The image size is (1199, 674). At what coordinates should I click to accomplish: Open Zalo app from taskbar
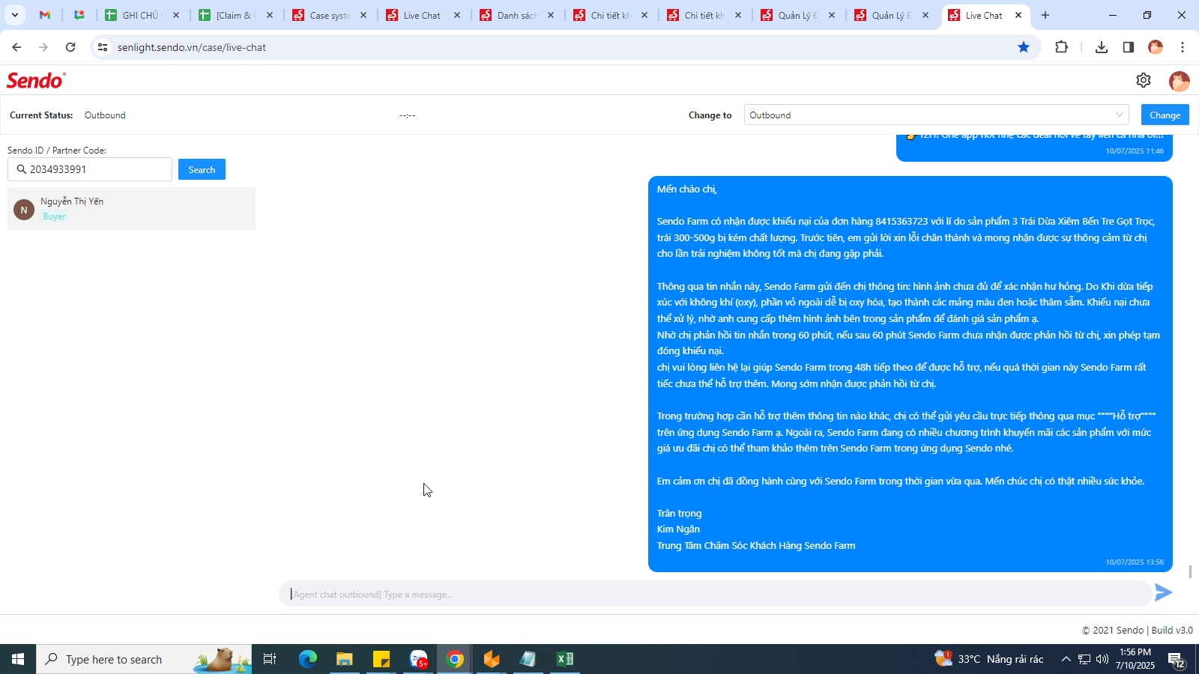[418, 659]
